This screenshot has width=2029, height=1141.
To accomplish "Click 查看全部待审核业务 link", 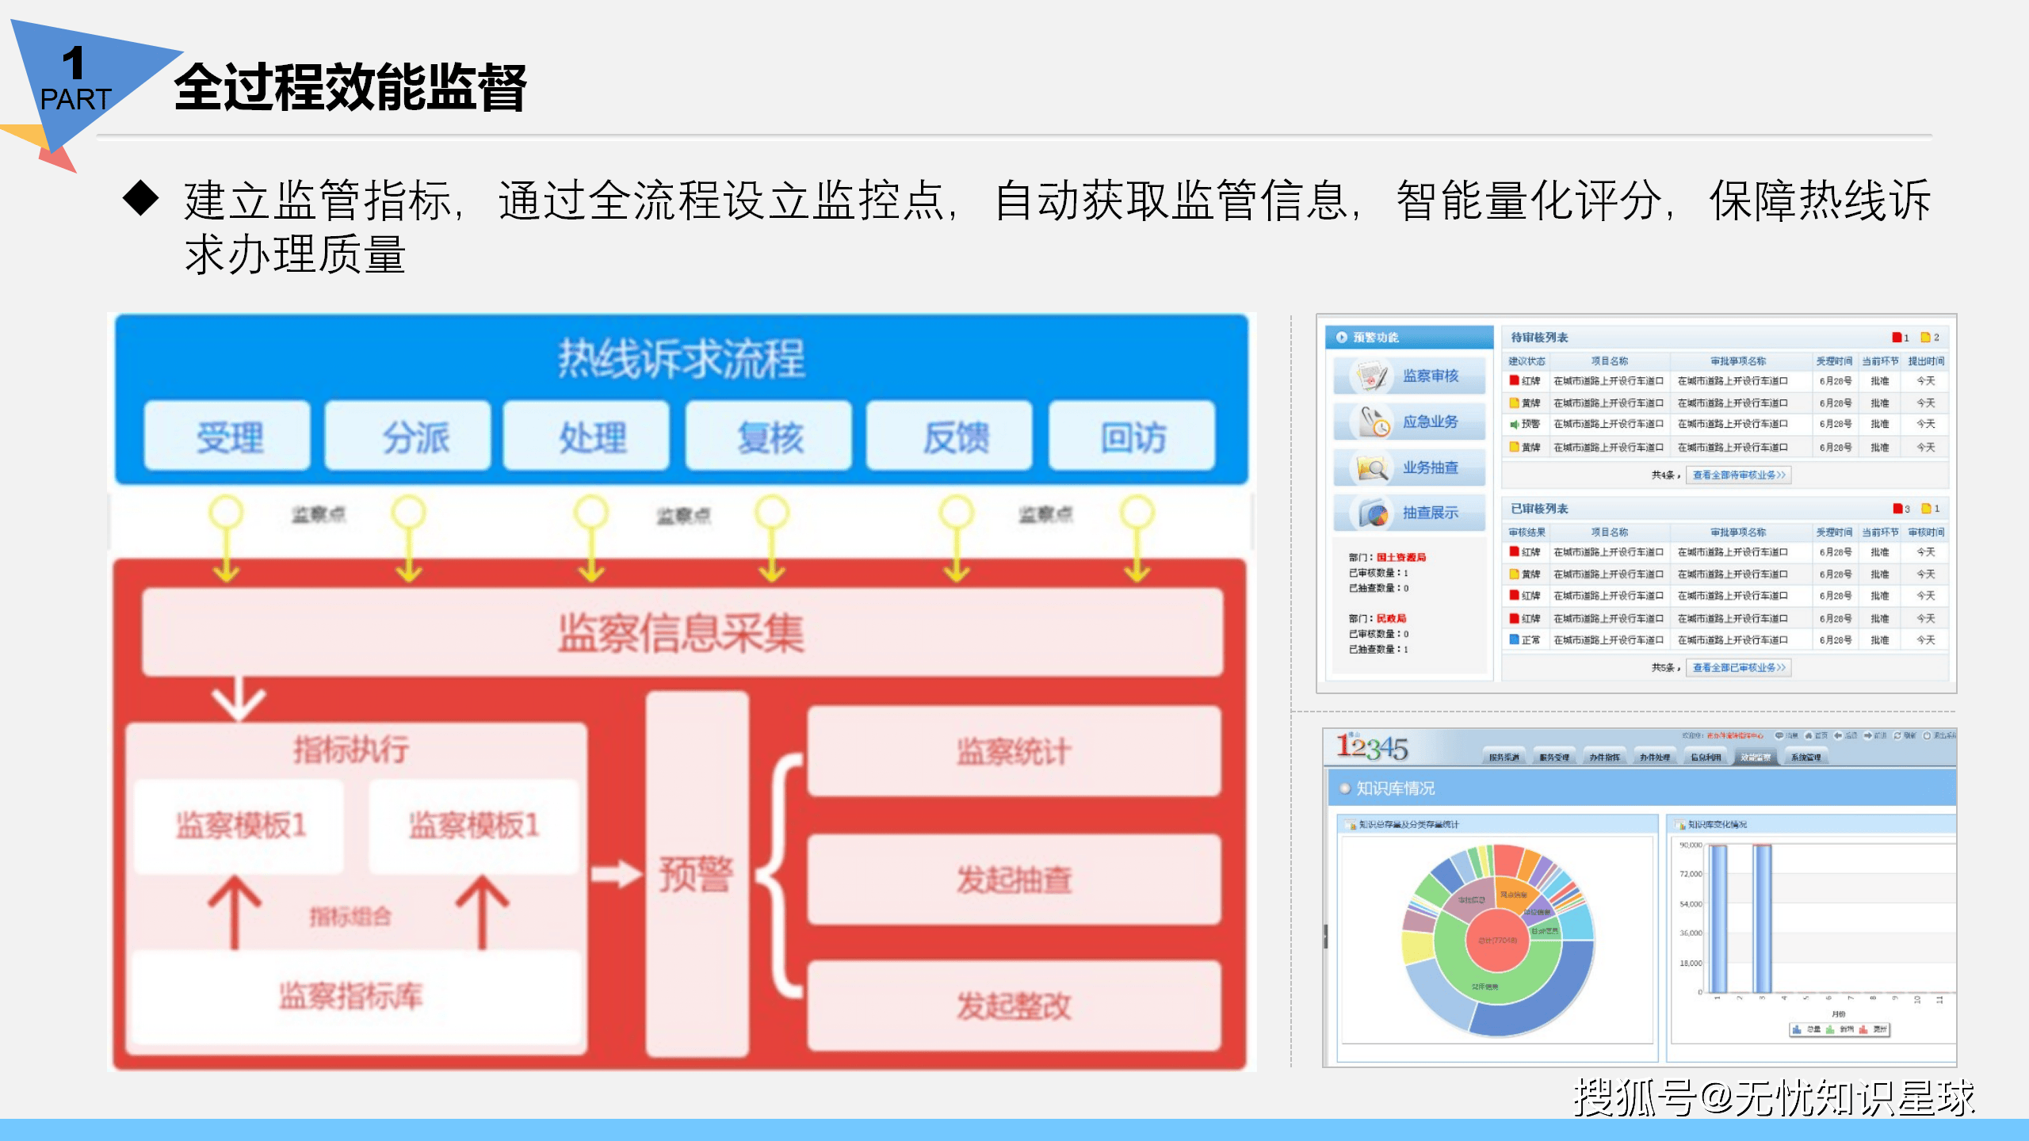I will tap(1739, 475).
